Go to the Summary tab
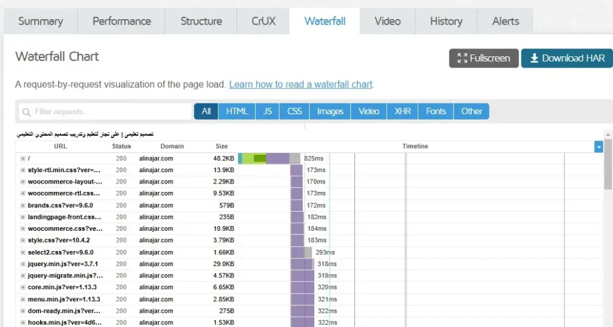 [41, 22]
